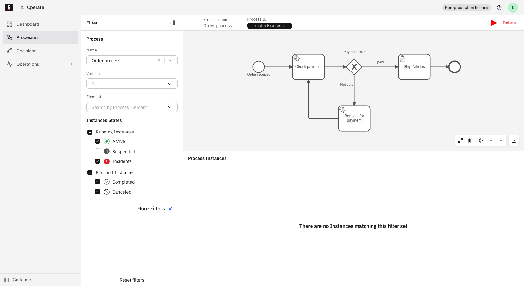Viewport: 524px width, 286px height.
Task: Go to Dashboard
Action: pyautogui.click(x=40, y=24)
